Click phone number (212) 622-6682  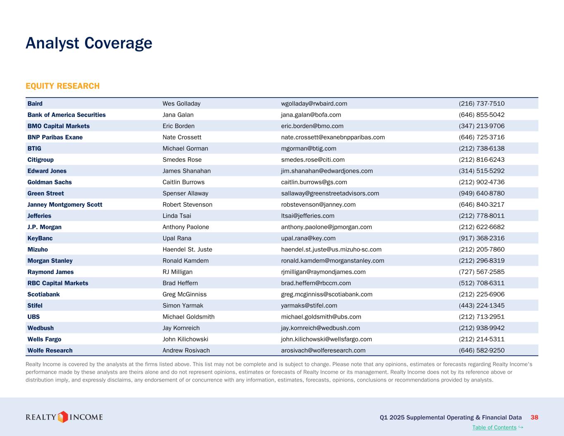(481, 227)
